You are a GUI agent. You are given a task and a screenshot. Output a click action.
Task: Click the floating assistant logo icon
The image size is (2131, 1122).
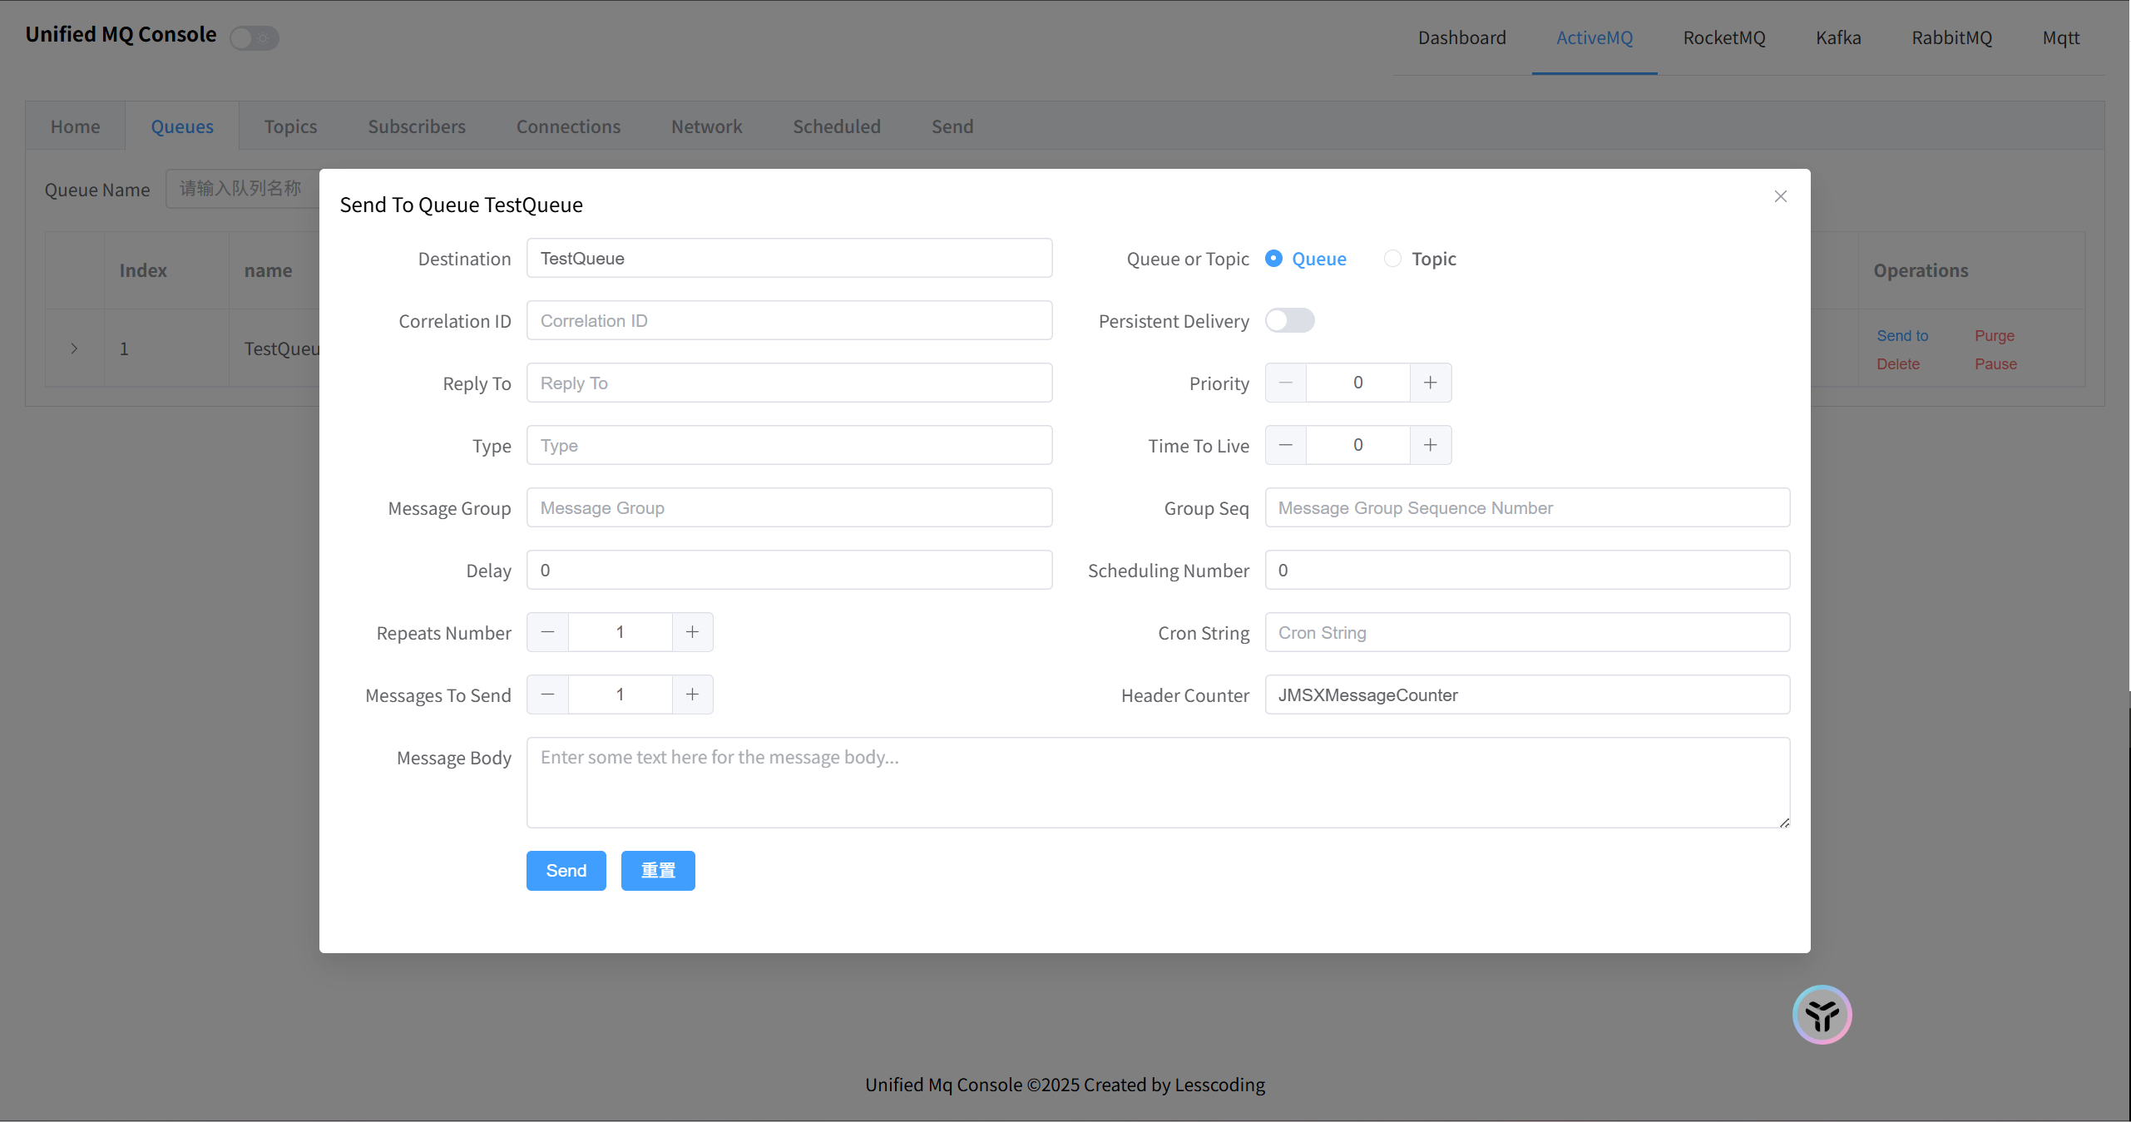(x=1822, y=1015)
